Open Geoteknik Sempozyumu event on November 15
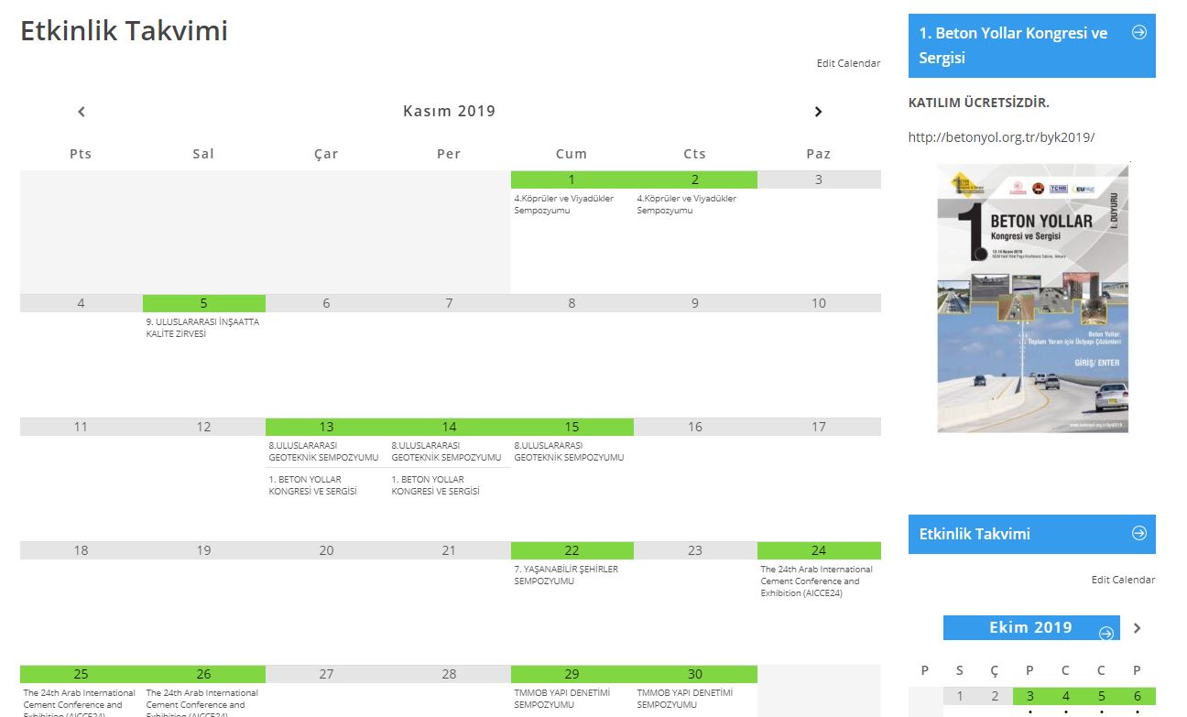1187x717 pixels. (x=569, y=451)
